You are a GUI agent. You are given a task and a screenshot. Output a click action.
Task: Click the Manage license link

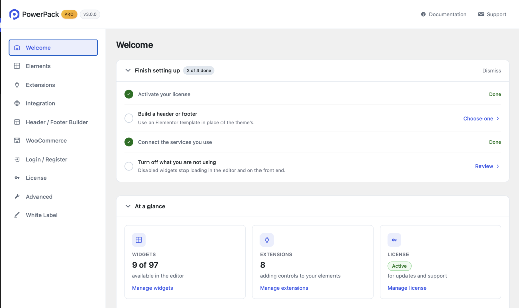click(x=407, y=288)
